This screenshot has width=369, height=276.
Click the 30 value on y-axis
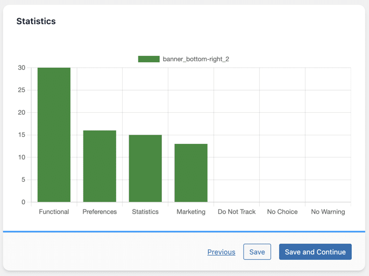(x=22, y=68)
